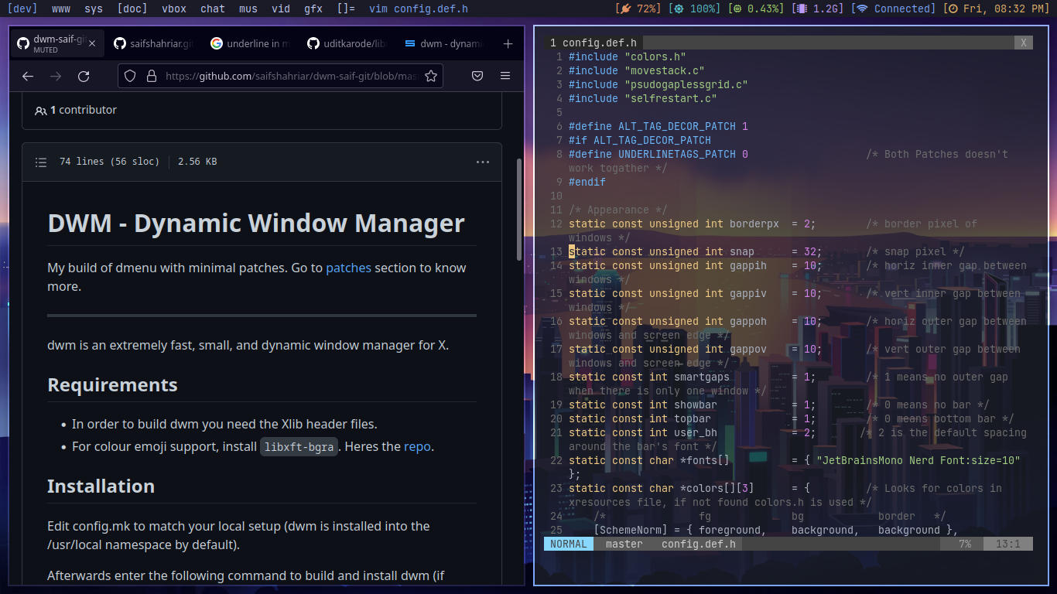
Task: Open the file three-dots options menu
Action: pos(483,162)
